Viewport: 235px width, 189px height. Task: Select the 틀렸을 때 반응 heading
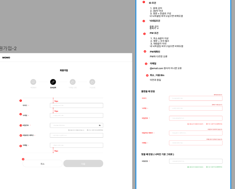point(148,91)
